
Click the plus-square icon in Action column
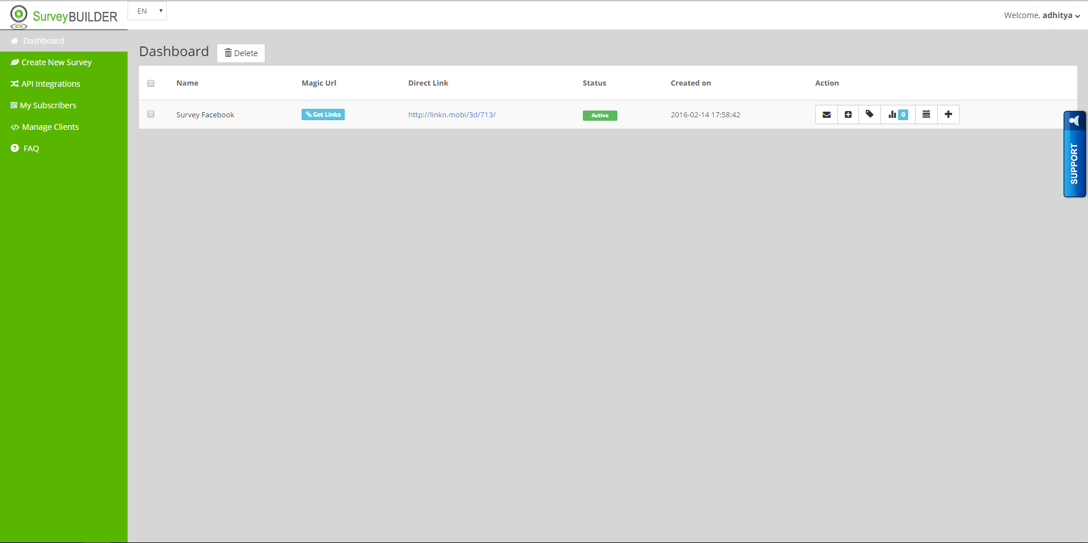point(848,114)
